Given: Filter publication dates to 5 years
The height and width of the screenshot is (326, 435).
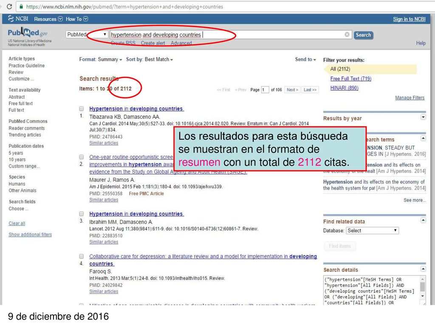Looking at the screenshot, I should (x=16, y=153).
